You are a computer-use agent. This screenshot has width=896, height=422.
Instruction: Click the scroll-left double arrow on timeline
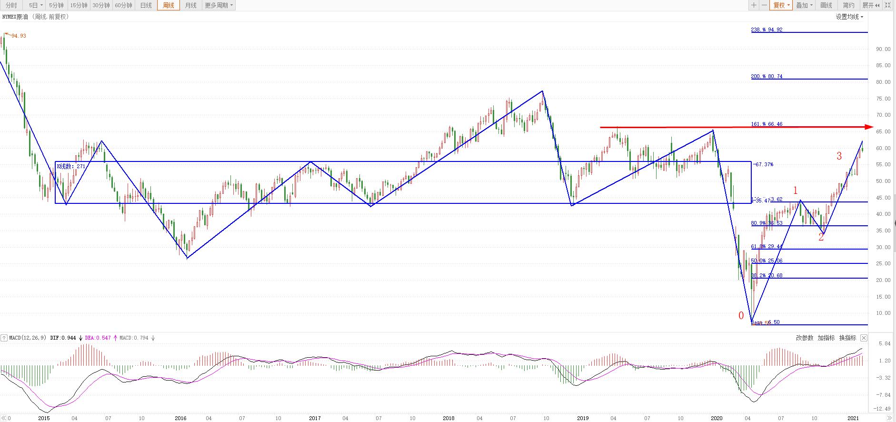(x=4, y=418)
